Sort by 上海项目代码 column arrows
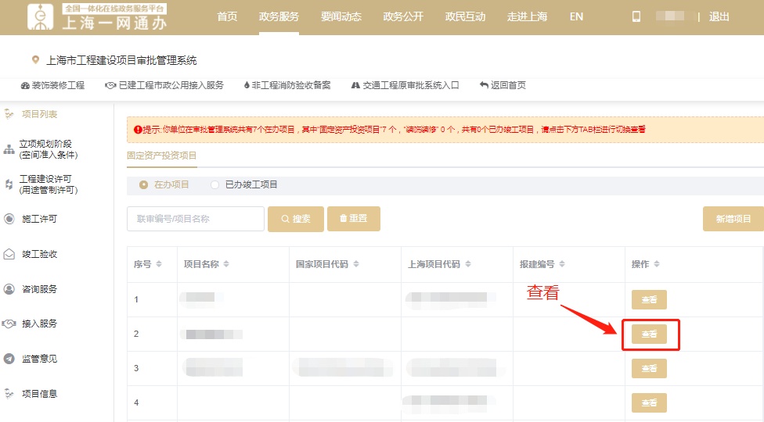 point(468,264)
